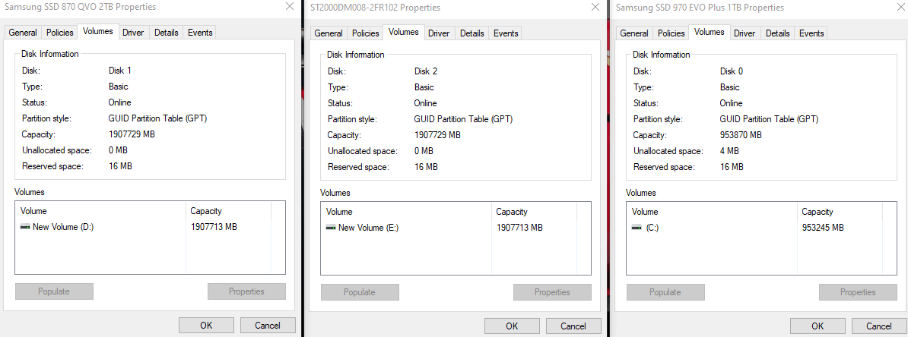Click Samsung SSD 870 QVO 2TB Properties title
Image resolution: width=908 pixels, height=337 pixels.
tap(80, 7)
